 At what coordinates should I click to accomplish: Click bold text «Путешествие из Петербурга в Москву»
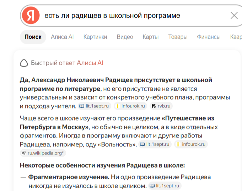pyautogui.click(x=117, y=123)
